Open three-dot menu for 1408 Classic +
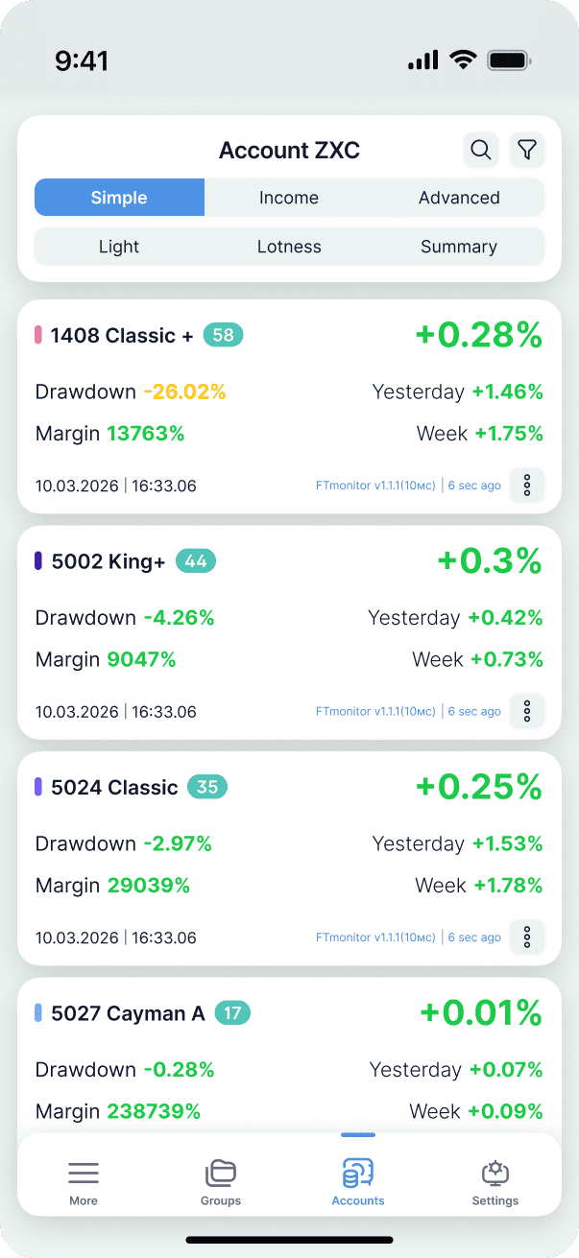The height and width of the screenshot is (1258, 579). pos(527,486)
